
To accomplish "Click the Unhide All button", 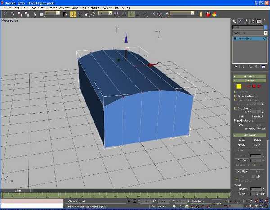I will click(257, 116).
